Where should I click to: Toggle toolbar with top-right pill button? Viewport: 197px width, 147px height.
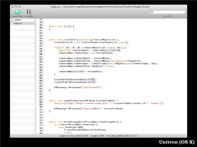tap(183, 6)
